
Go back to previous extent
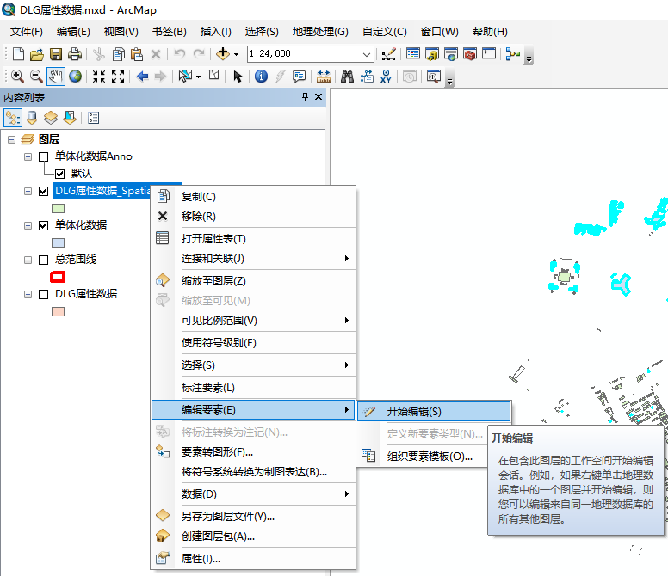142,77
